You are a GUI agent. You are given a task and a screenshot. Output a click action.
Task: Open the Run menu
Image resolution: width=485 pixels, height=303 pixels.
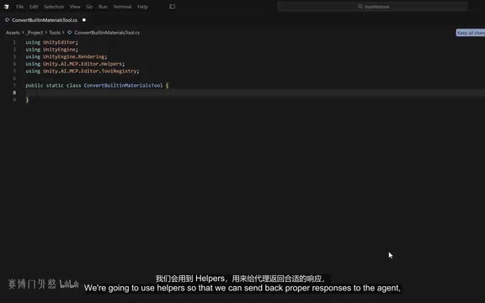(x=103, y=7)
